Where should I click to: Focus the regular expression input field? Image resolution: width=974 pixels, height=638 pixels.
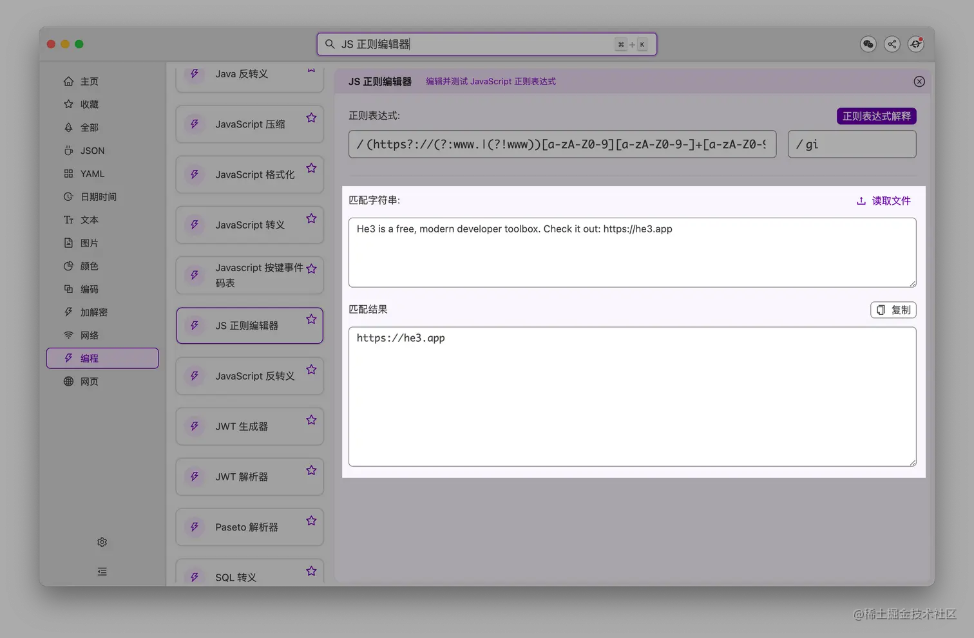click(x=562, y=144)
